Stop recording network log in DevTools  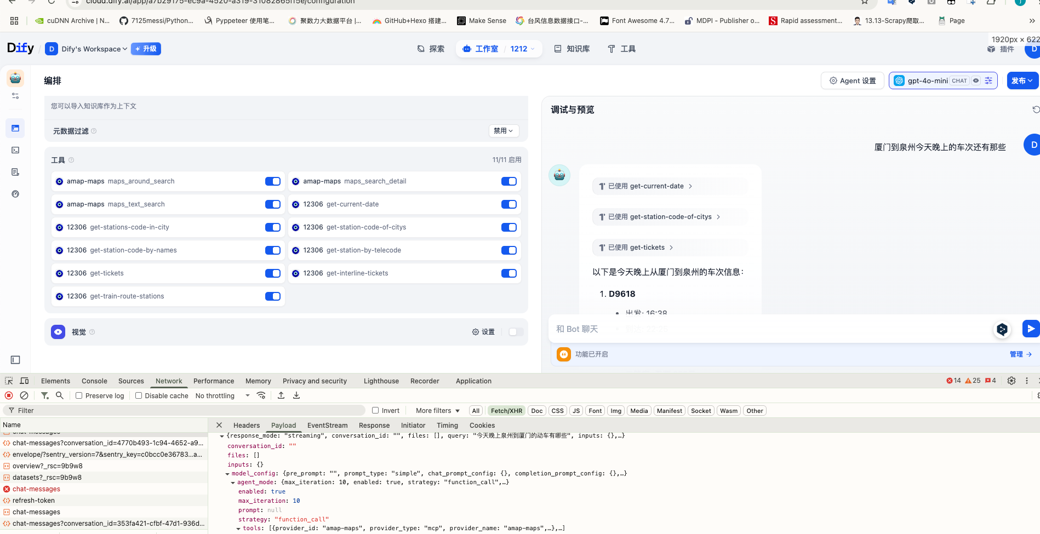coord(9,395)
